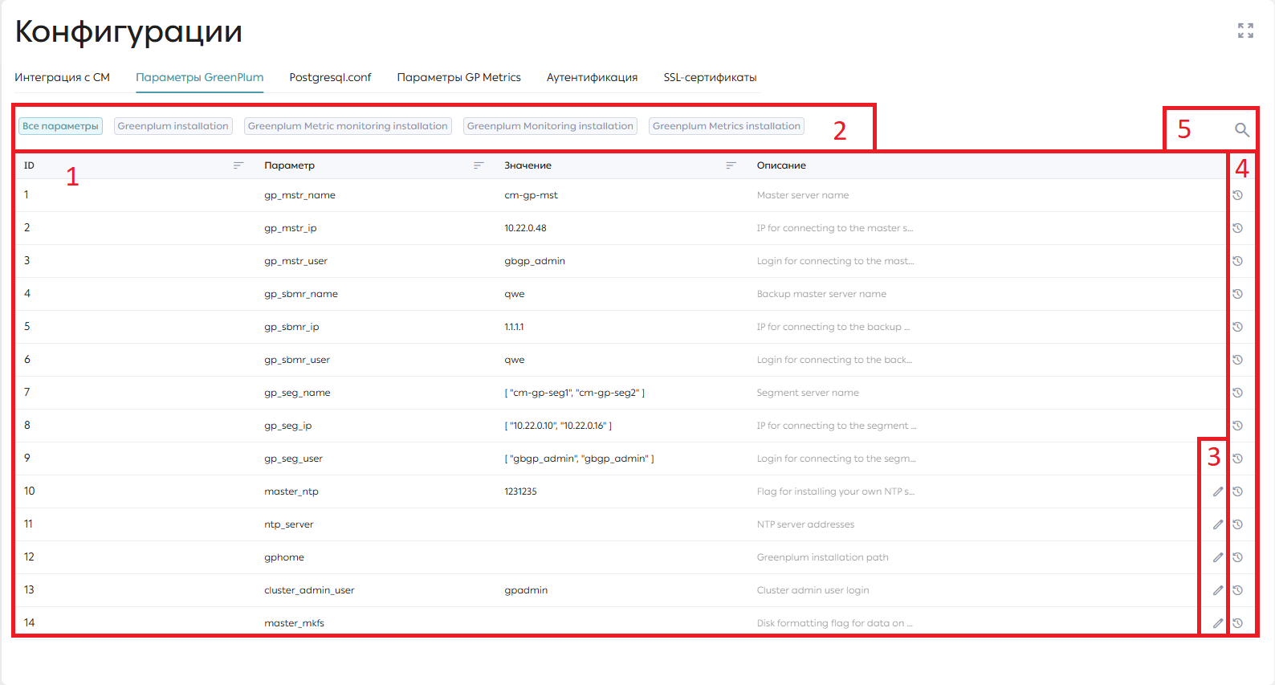Sort by the Значение column icon
Image resolution: width=1275 pixels, height=685 pixels.
click(x=731, y=165)
